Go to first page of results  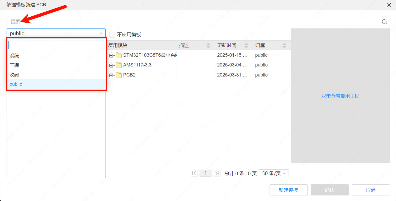(x=194, y=173)
